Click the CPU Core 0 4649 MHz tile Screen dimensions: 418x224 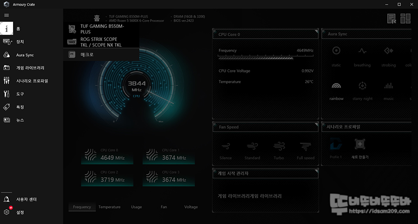click(x=107, y=155)
